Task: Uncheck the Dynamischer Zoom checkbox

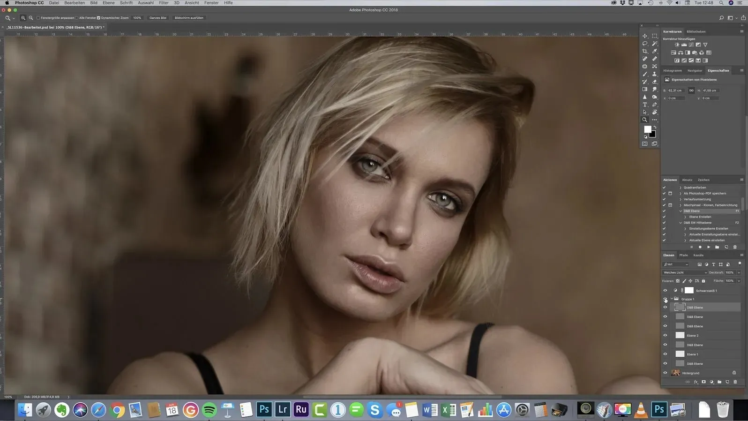Action: point(98,18)
